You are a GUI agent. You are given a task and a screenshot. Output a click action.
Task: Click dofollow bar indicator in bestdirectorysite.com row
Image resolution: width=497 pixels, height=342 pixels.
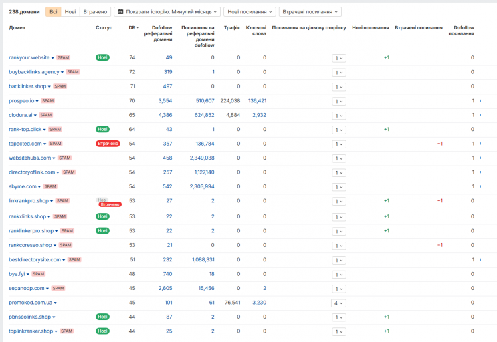480,259
